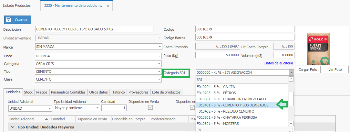Edit the Descripcion text field

click(94, 29)
